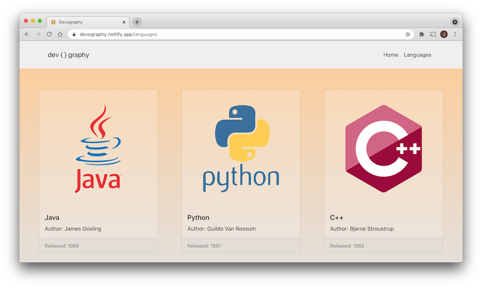Image resolution: width=482 pixels, height=288 pixels.
Task: Bookmark this page with the star icon
Action: point(408,34)
